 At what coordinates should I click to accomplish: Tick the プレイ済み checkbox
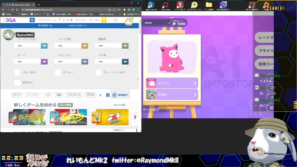(17, 72)
